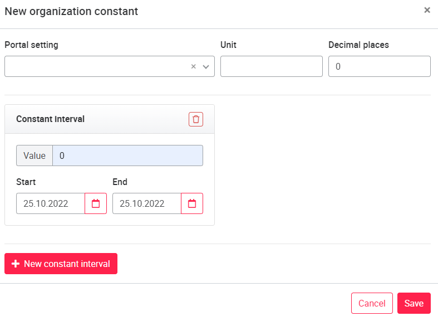Open the End date calendar picker
The image size is (438, 316).
coord(192,203)
